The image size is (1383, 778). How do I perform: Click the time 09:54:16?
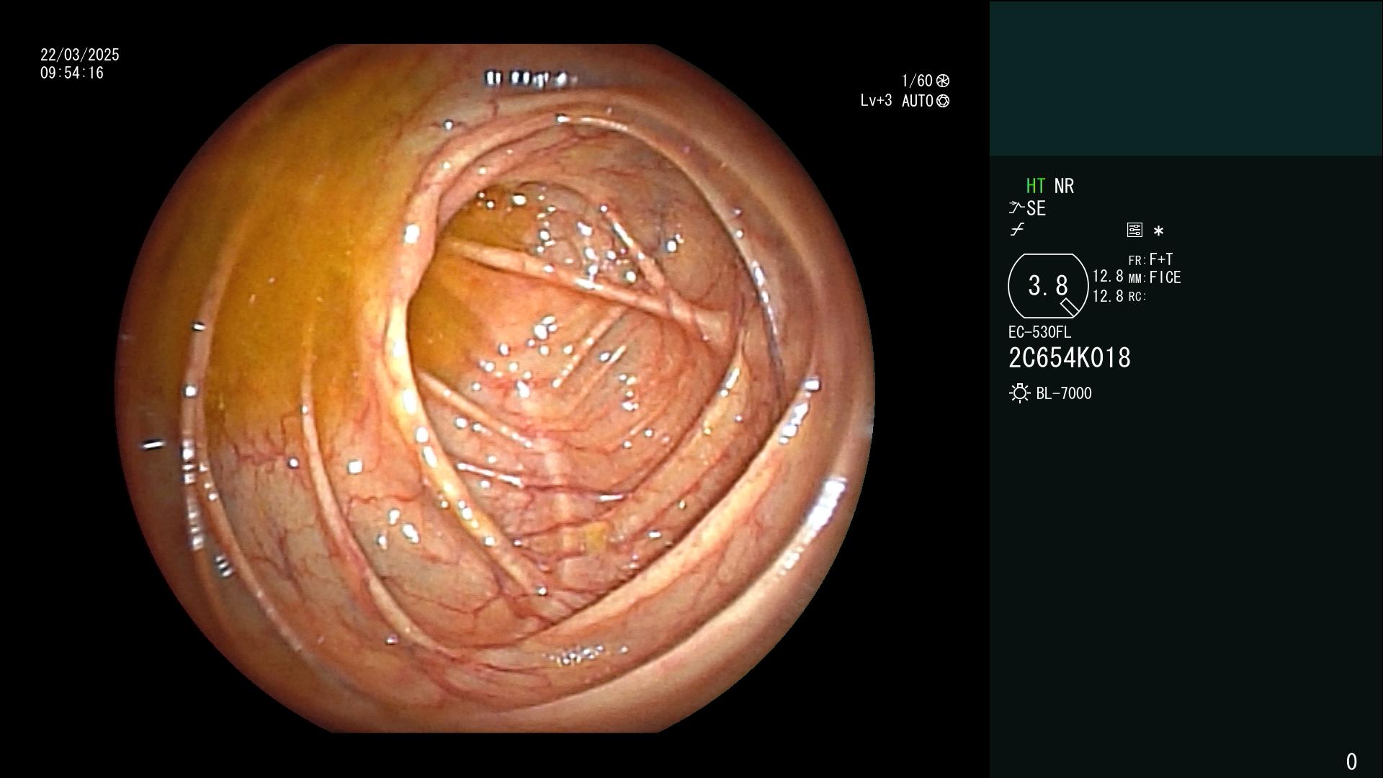click(x=72, y=73)
